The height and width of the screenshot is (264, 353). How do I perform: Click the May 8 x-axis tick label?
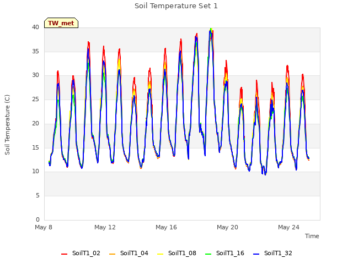click(x=44, y=227)
